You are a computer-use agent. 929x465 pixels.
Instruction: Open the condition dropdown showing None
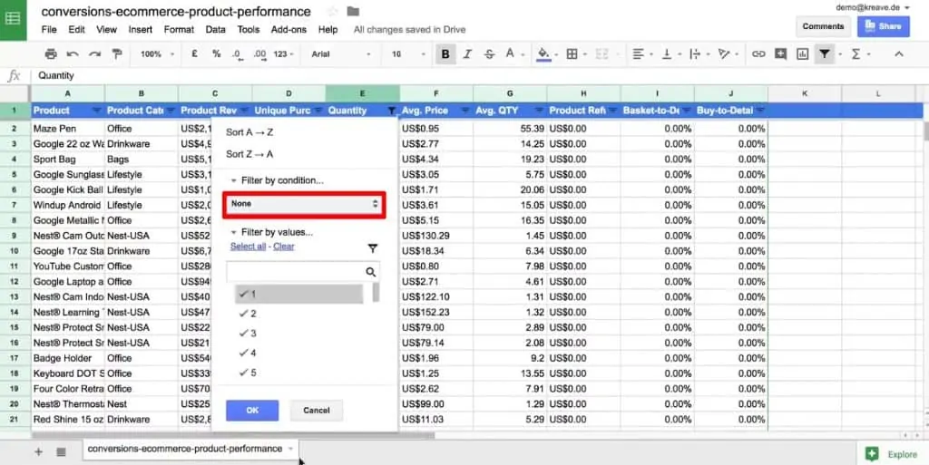pos(304,204)
